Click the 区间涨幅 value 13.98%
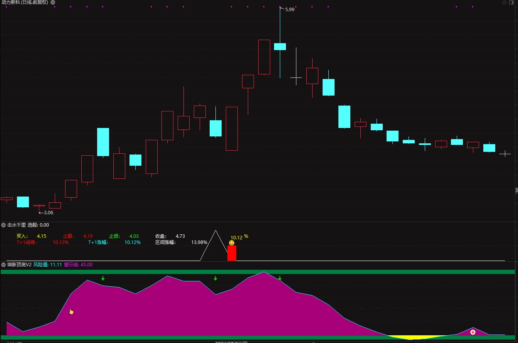The width and height of the screenshot is (518, 343). 199,242
